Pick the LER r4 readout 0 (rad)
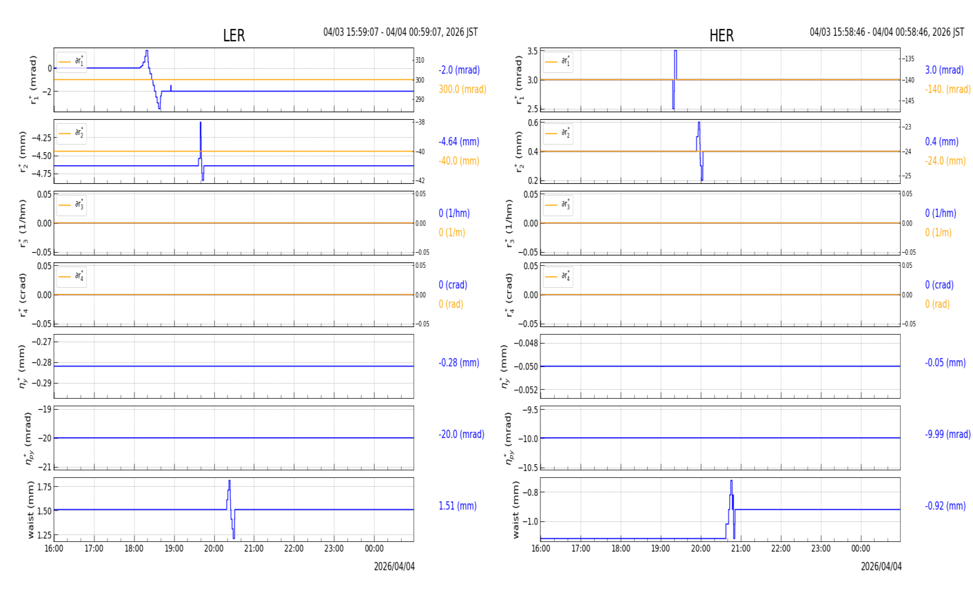 point(451,304)
